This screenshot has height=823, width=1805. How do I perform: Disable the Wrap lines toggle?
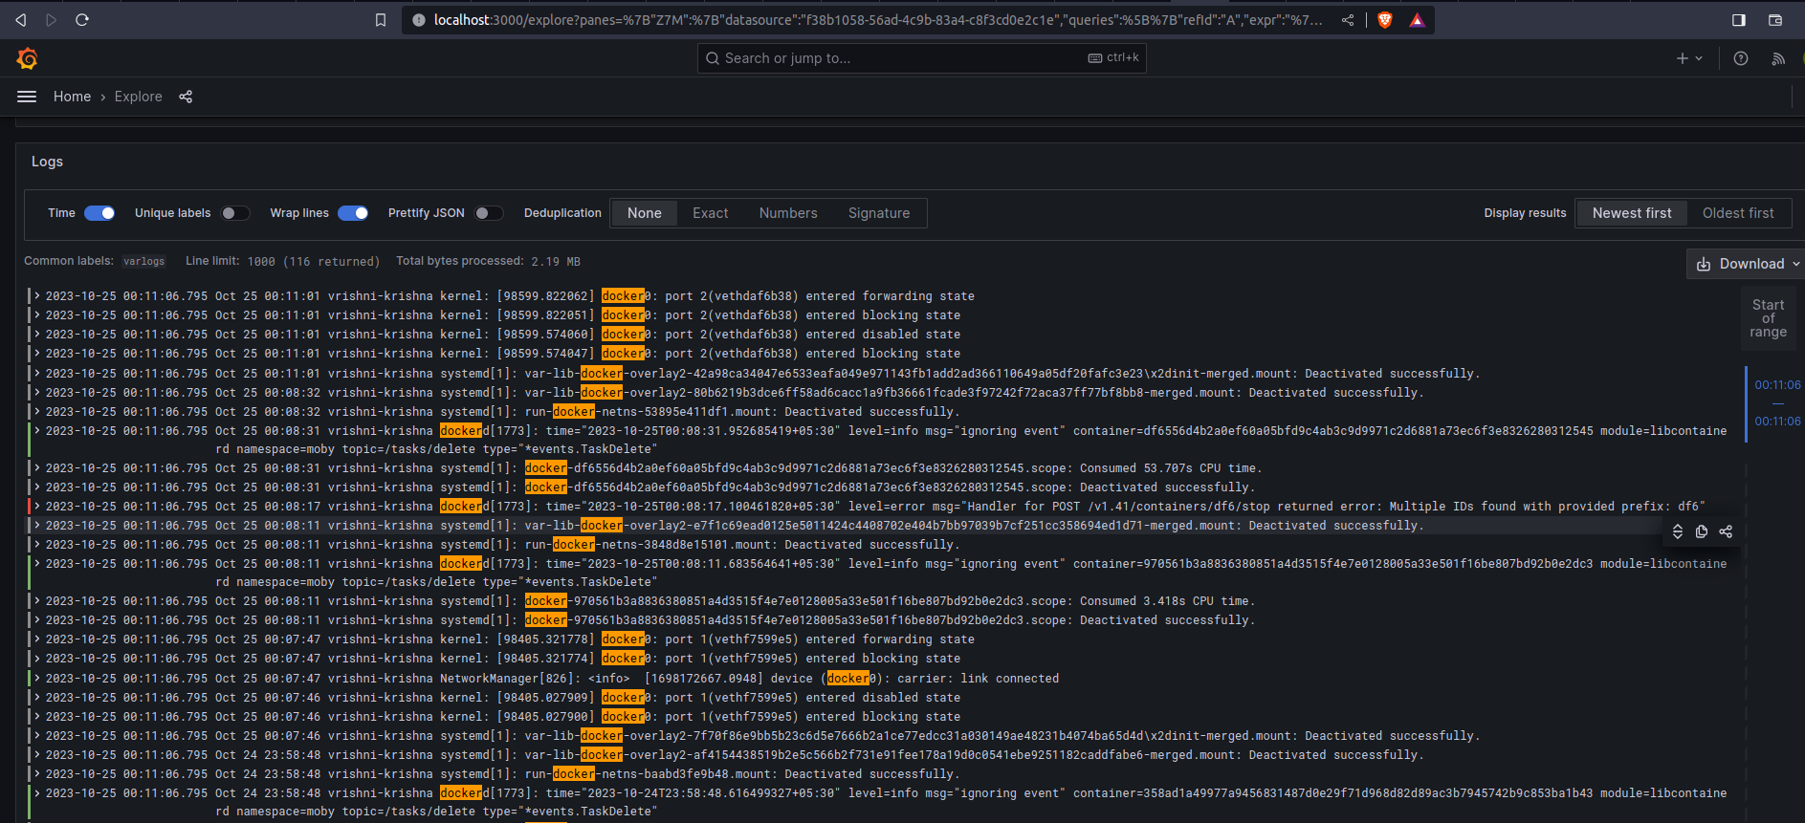point(353,213)
